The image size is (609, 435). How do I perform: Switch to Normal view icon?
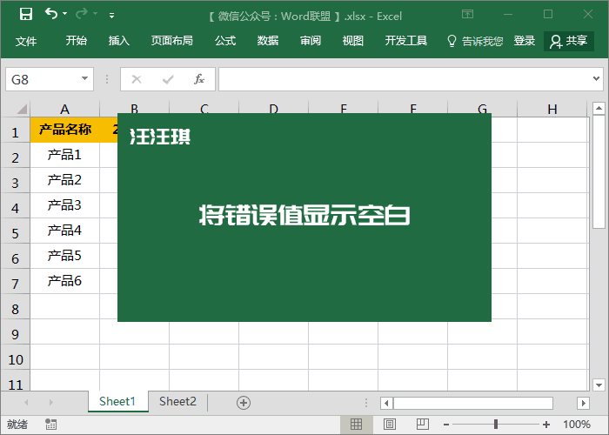[356, 425]
